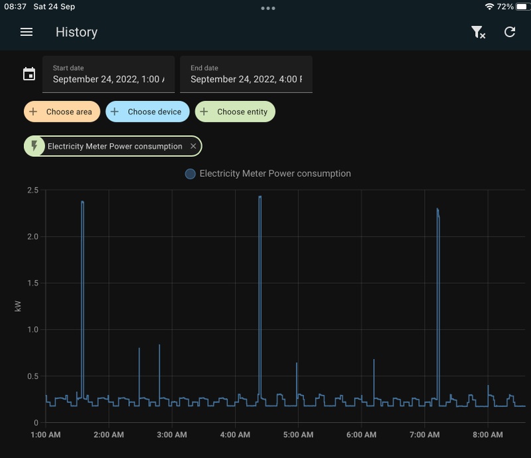This screenshot has width=531, height=458.
Task: Click the legend's blue circle swatch
Action: tap(190, 174)
